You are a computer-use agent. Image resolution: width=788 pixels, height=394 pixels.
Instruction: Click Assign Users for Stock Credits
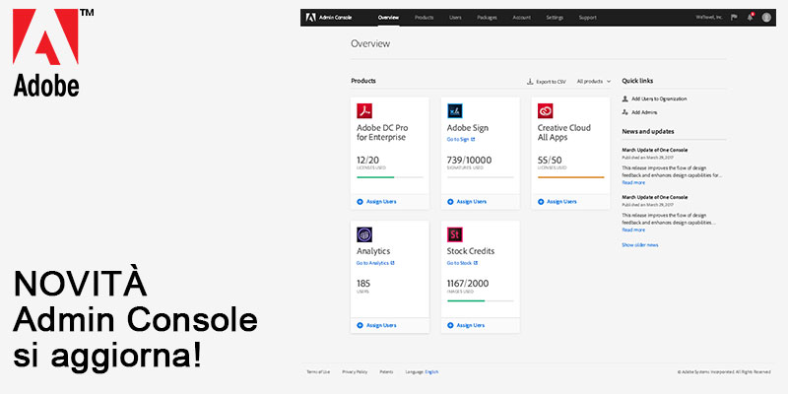467,325
